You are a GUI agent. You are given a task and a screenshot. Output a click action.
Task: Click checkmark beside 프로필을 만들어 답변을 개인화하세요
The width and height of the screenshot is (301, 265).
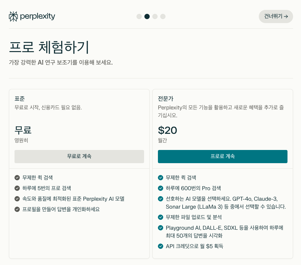pyautogui.click(x=17, y=209)
